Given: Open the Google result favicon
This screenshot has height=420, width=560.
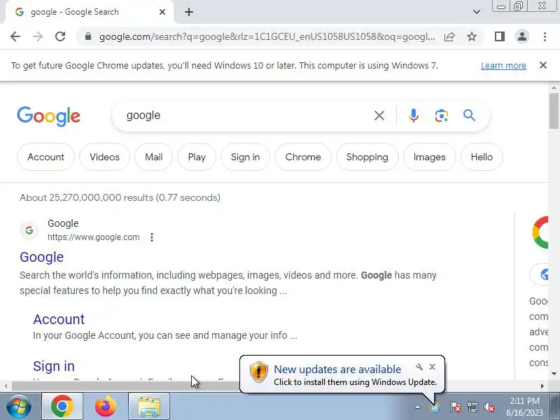Looking at the screenshot, I should pos(29,230).
